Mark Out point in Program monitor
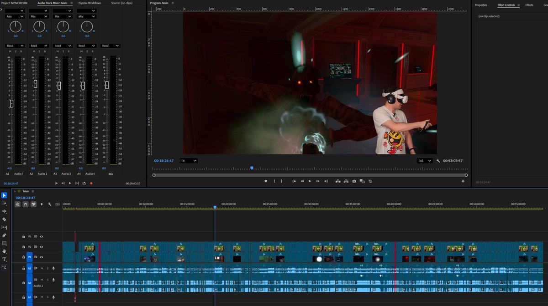 pos(282,181)
